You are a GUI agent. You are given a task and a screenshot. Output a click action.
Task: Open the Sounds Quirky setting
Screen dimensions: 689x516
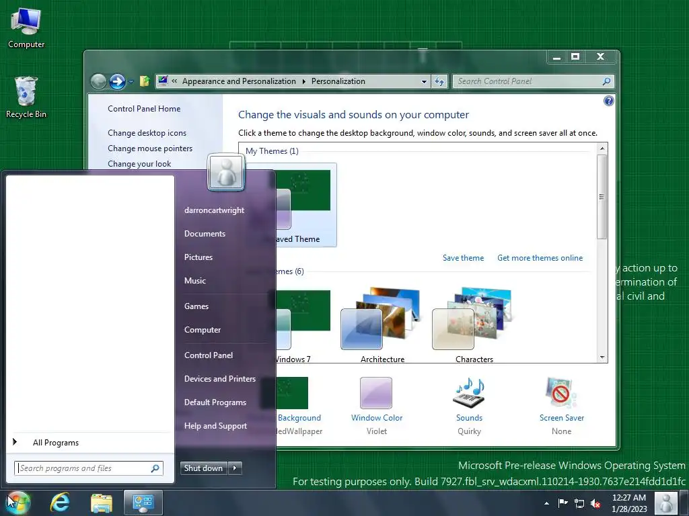[469, 406]
